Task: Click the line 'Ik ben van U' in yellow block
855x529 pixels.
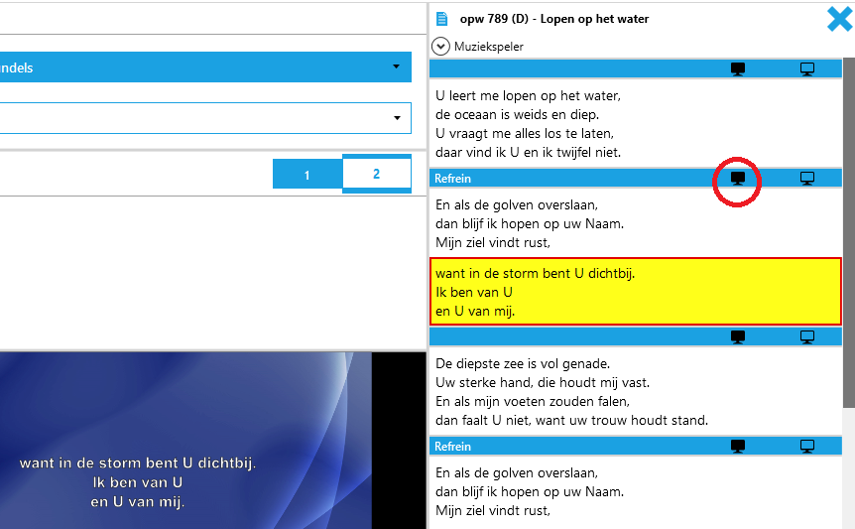Action: pyautogui.click(x=474, y=293)
